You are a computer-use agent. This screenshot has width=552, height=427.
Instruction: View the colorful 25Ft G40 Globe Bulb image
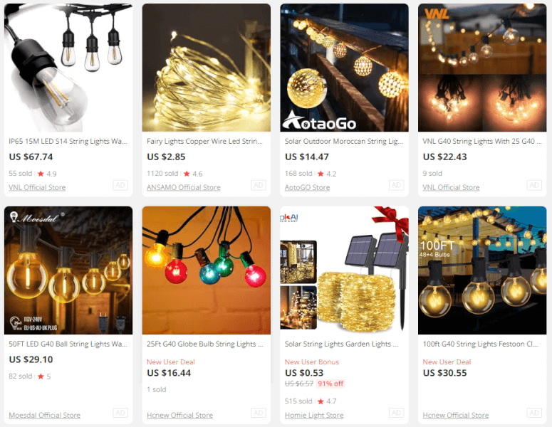point(207,270)
